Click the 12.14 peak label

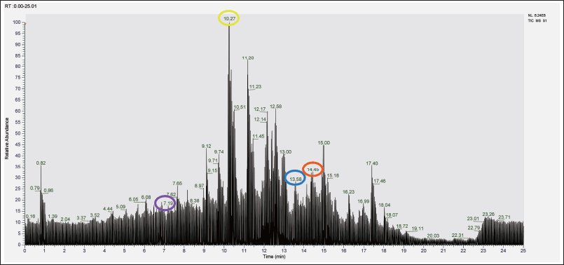pos(260,119)
